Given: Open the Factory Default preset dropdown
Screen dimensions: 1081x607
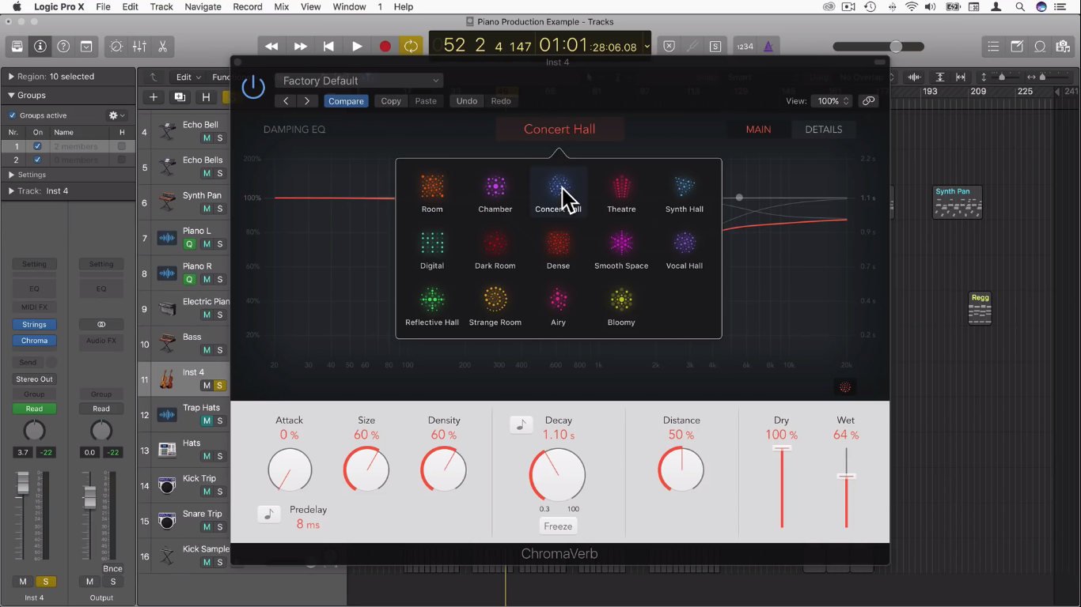Looking at the screenshot, I should (x=358, y=81).
